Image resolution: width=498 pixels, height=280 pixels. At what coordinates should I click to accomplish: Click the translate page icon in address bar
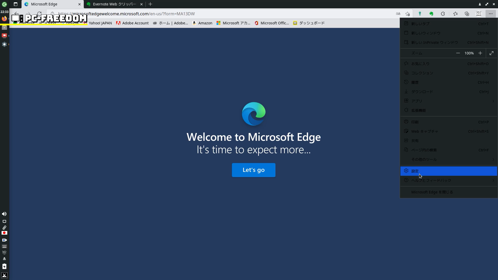point(398,14)
